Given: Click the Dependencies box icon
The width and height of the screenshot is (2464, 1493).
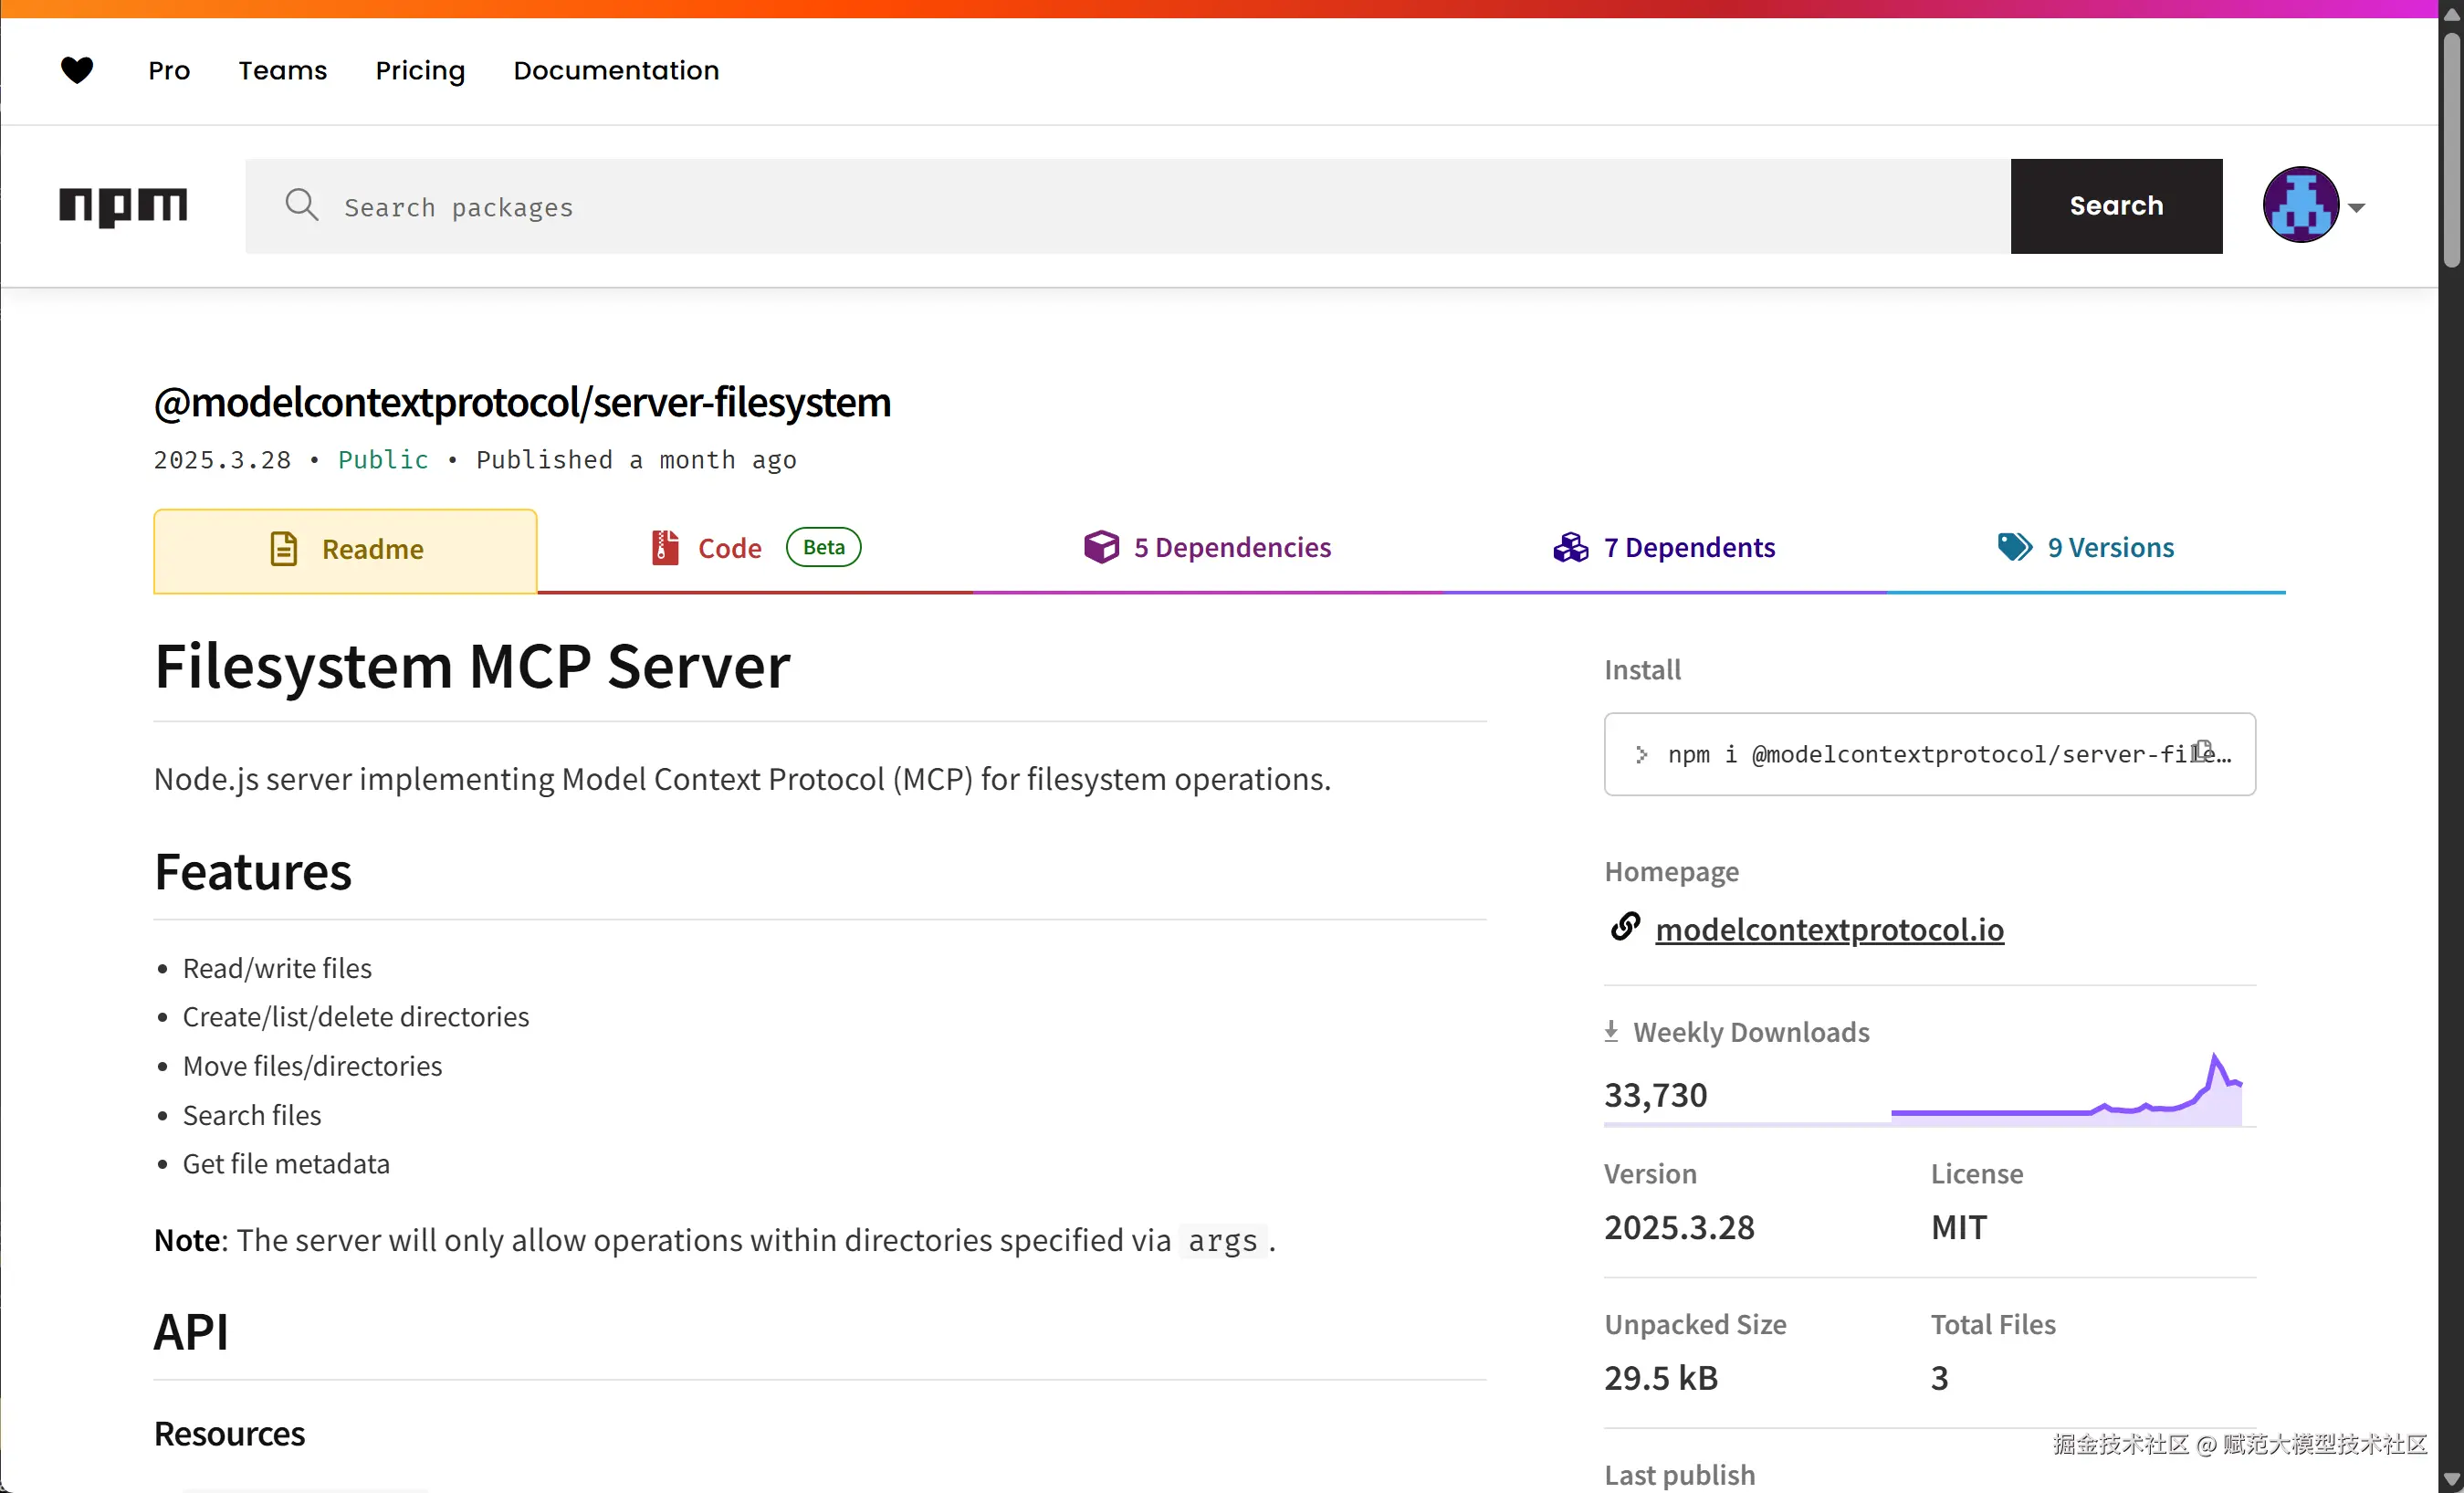Looking at the screenshot, I should (x=1101, y=547).
